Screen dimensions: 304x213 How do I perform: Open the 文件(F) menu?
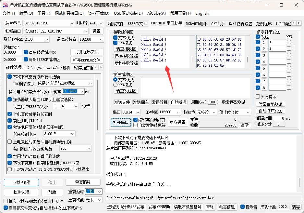click(9, 13)
